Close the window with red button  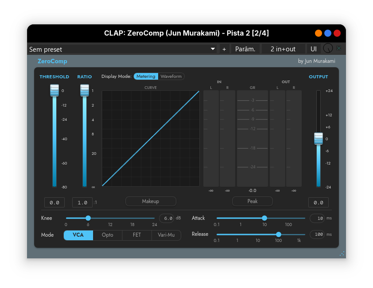pos(337,33)
